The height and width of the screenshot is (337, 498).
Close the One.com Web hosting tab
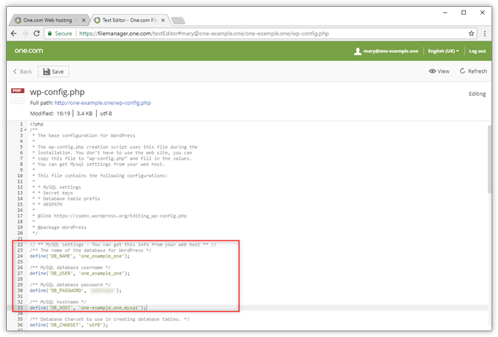[83, 20]
